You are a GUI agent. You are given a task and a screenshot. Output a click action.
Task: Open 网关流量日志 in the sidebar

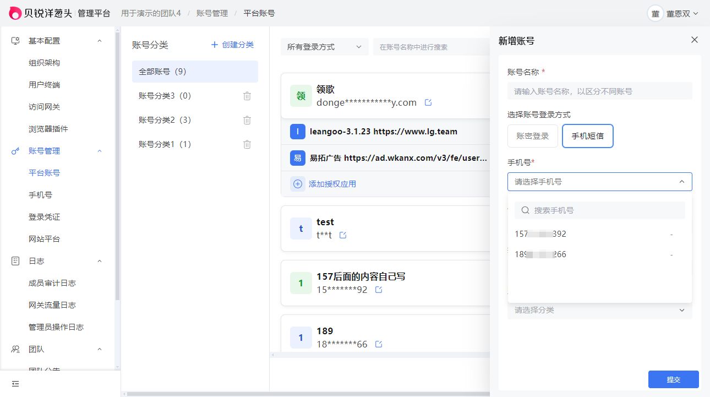pyautogui.click(x=52, y=305)
